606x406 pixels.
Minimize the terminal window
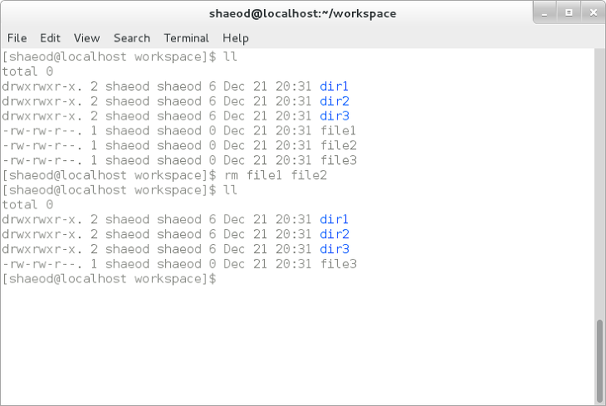click(x=545, y=12)
